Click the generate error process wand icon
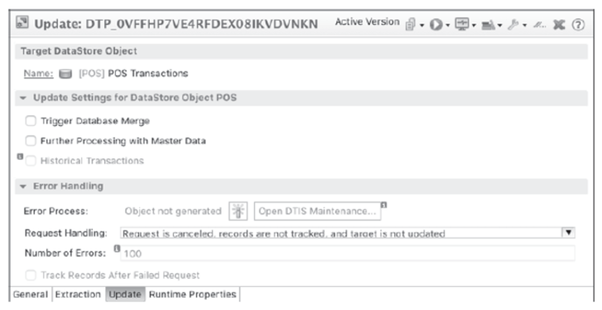This screenshot has height=310, width=602. click(x=238, y=211)
